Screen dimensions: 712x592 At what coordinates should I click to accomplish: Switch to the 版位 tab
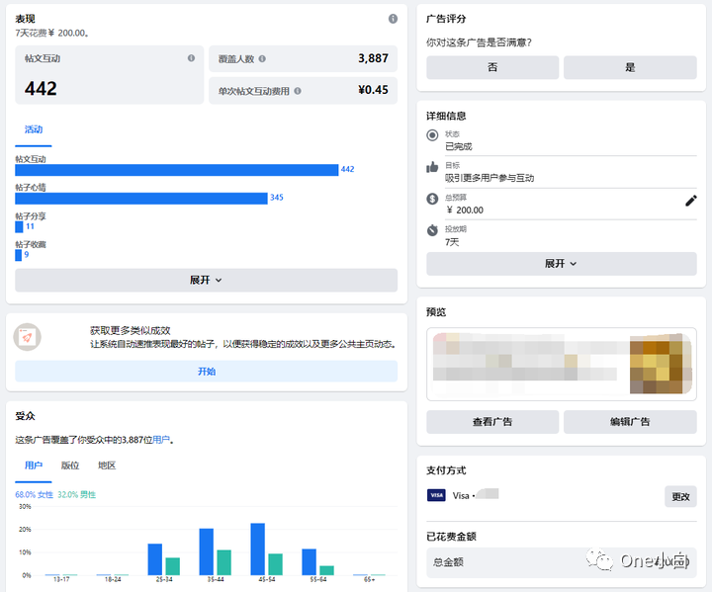tap(70, 465)
